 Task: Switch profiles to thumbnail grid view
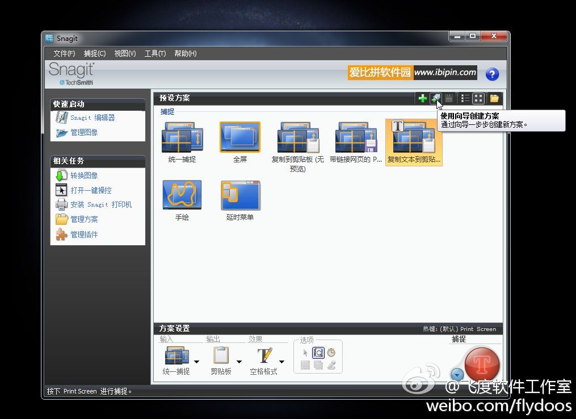click(478, 98)
